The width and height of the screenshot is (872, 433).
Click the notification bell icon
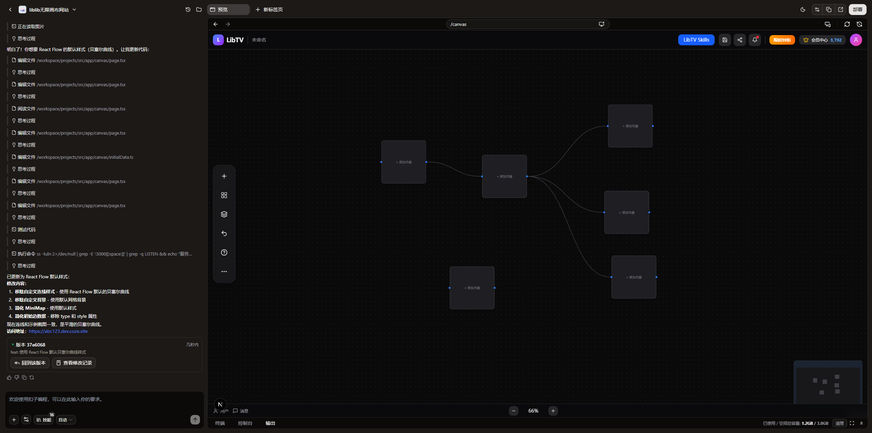[754, 40]
